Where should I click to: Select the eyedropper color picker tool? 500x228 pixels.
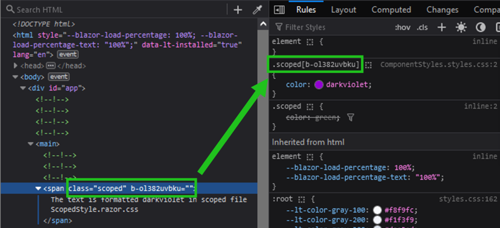[257, 10]
